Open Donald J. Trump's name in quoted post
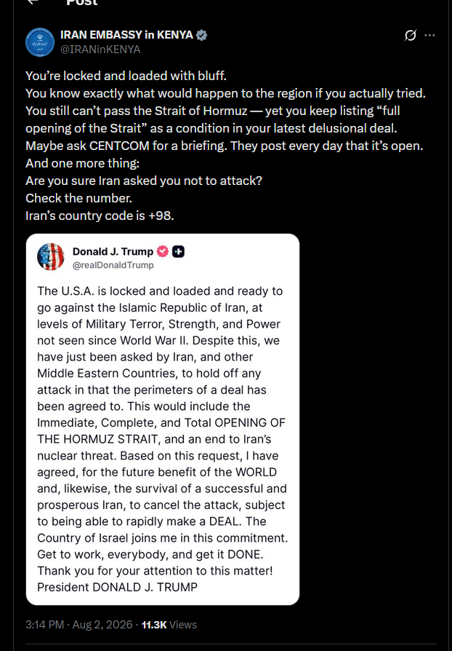This screenshot has width=452, height=651. [x=113, y=252]
